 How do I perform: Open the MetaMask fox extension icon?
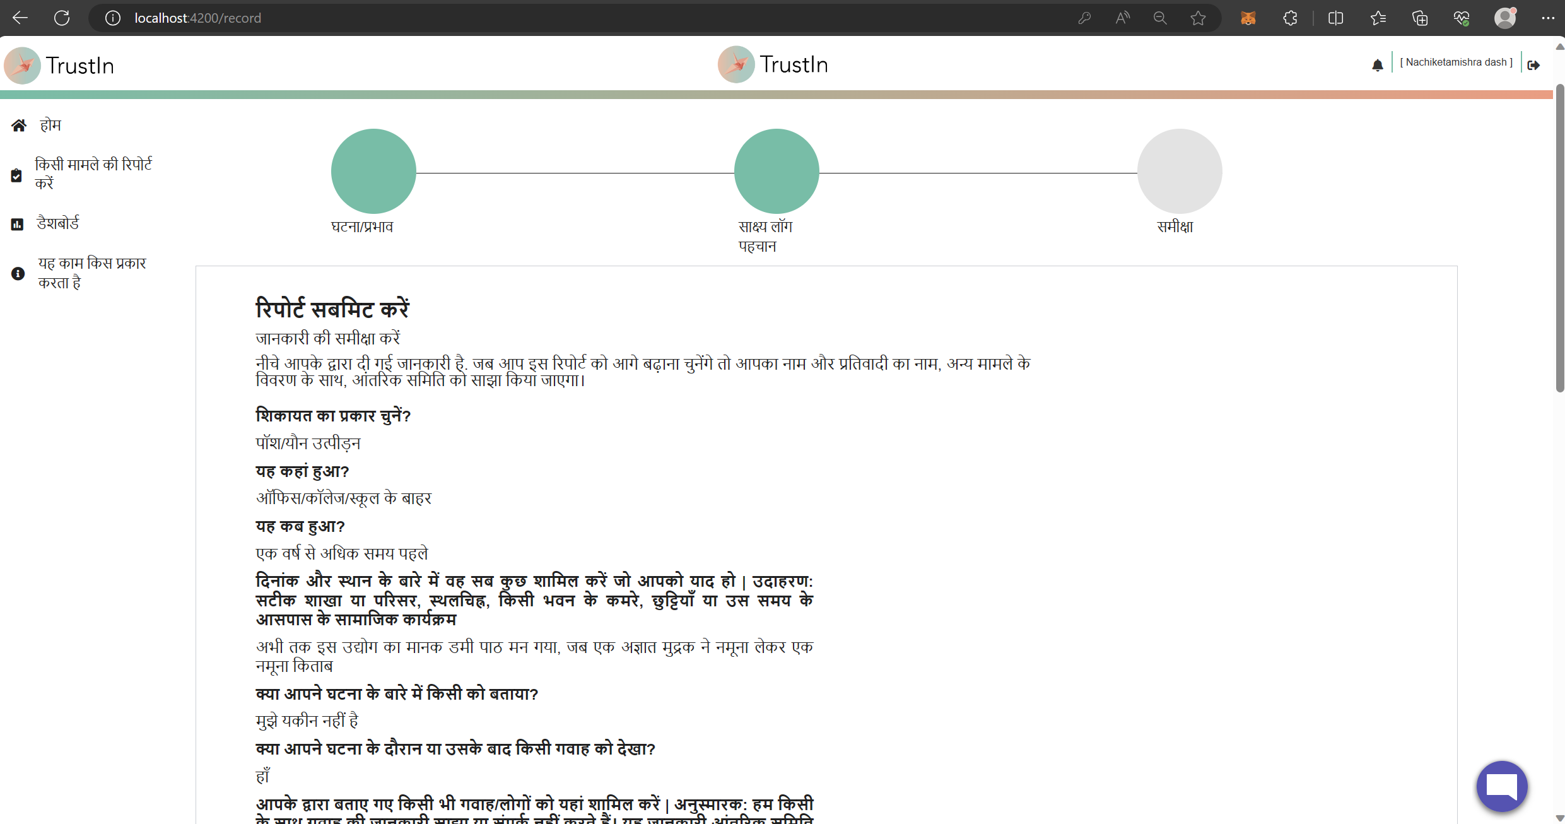click(x=1249, y=18)
